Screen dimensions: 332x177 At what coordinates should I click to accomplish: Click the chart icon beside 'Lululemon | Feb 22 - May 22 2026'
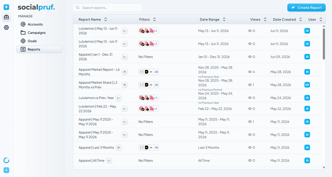(x=125, y=108)
